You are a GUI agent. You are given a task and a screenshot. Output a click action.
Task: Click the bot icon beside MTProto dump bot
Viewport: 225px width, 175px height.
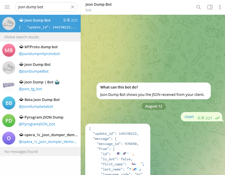coord(21,47)
